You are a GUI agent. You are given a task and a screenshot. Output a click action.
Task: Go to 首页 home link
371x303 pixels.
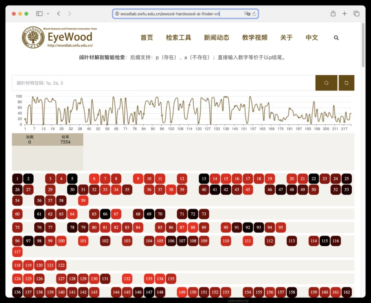[x=147, y=38]
